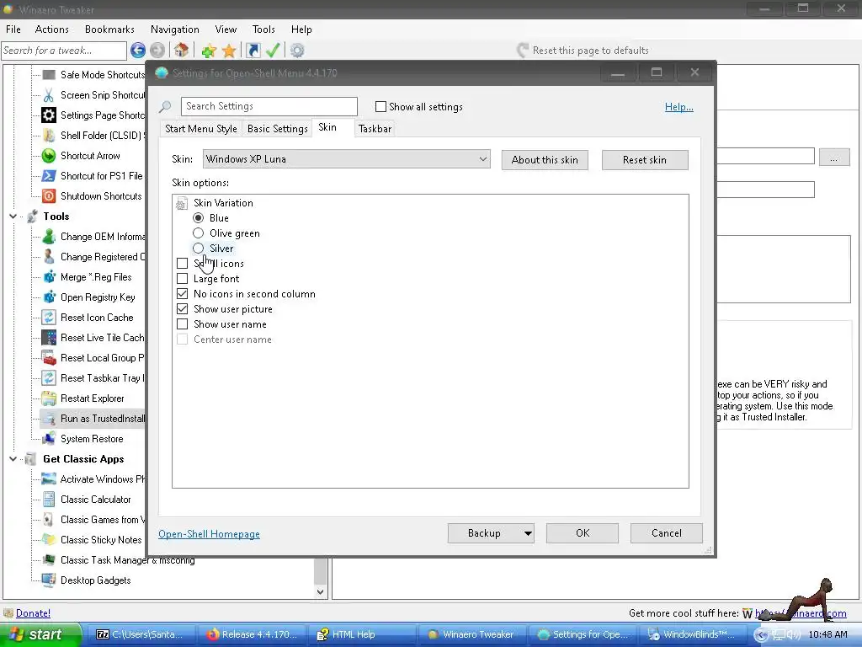Switch to WindowBlinds taskbar item
Image resolution: width=862 pixels, height=647 pixels.
(694, 634)
